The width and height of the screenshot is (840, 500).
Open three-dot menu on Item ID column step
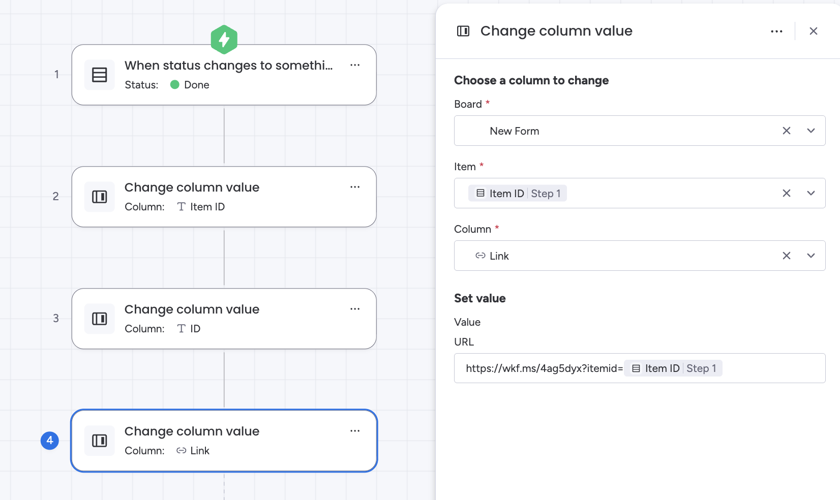[355, 187]
